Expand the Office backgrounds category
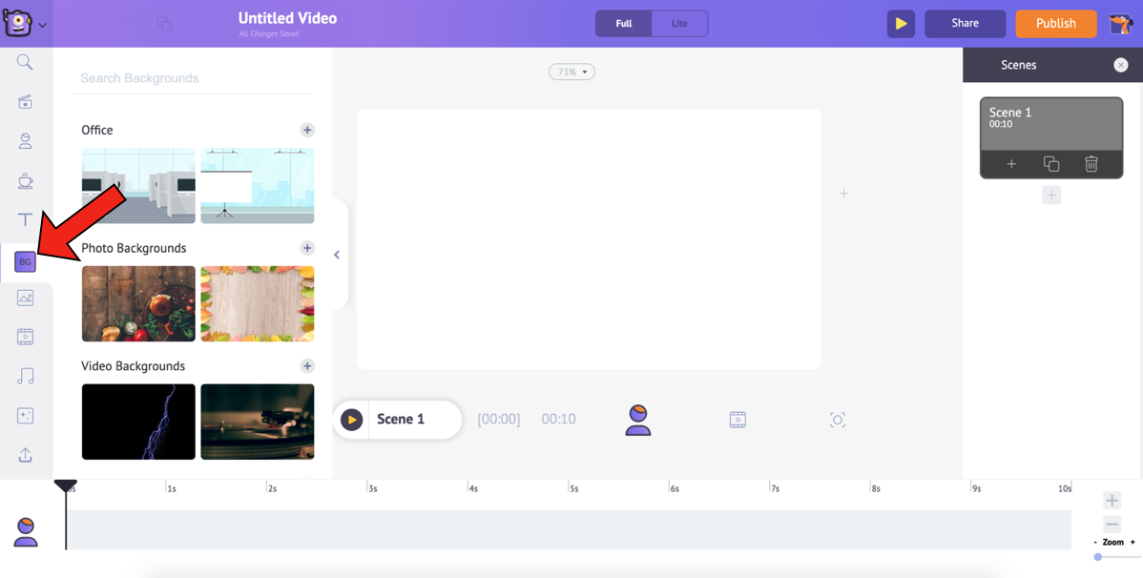This screenshot has height=578, width=1143. click(307, 130)
